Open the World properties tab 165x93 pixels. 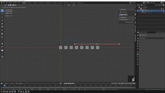138,49
